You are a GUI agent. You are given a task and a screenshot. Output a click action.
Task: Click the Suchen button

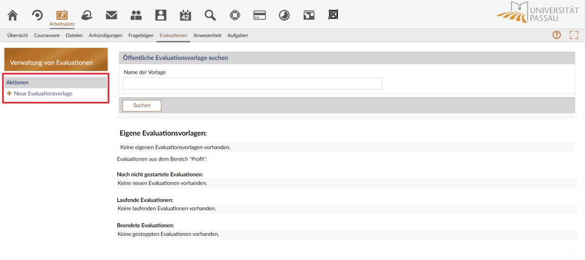(x=142, y=105)
